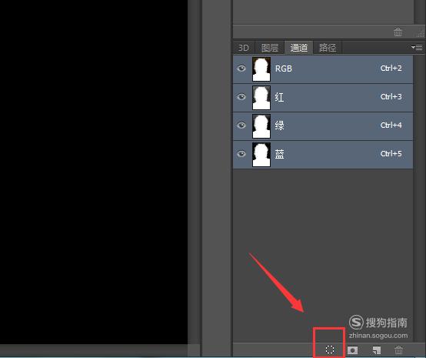Switch to the 3D tab
This screenshot has width=426, height=358.
(244, 48)
